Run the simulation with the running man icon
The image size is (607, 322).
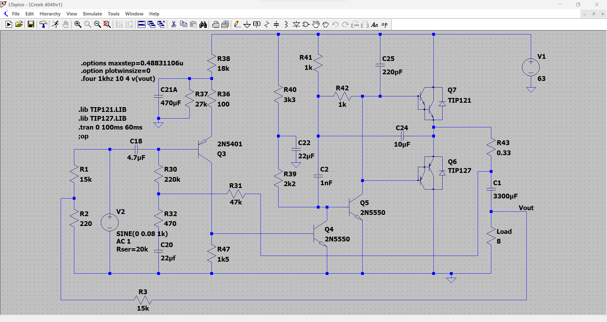click(55, 25)
